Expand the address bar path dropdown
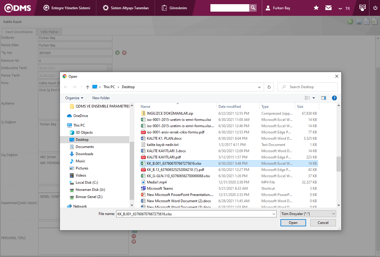 [x=259, y=87]
